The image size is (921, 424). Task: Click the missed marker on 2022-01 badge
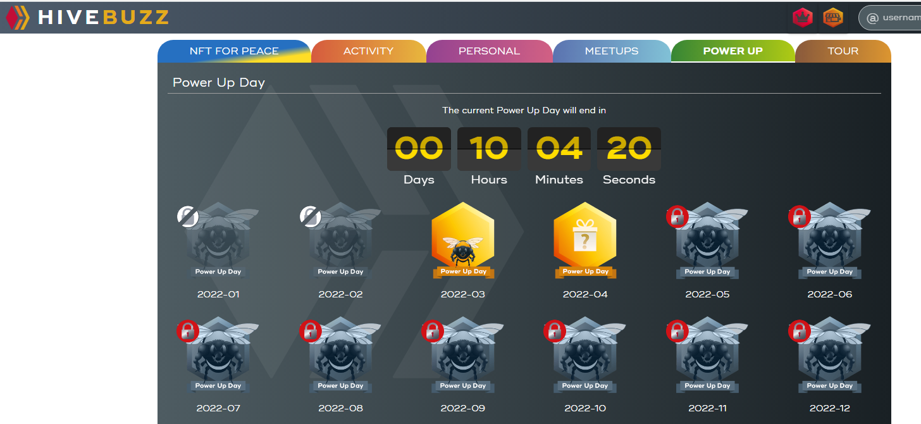188,216
